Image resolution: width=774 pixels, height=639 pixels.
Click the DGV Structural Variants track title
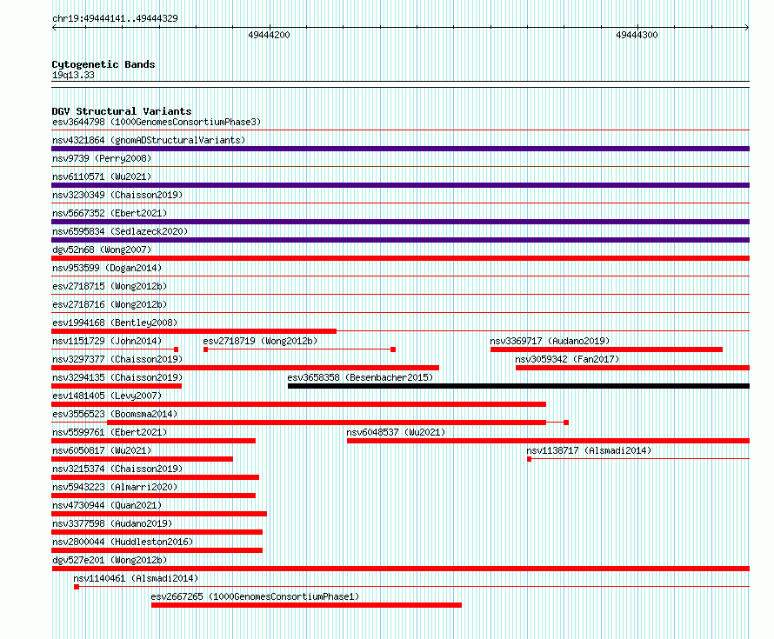122,111
